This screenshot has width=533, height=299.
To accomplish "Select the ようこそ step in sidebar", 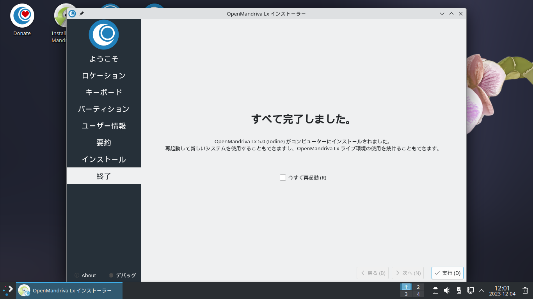I will (104, 59).
